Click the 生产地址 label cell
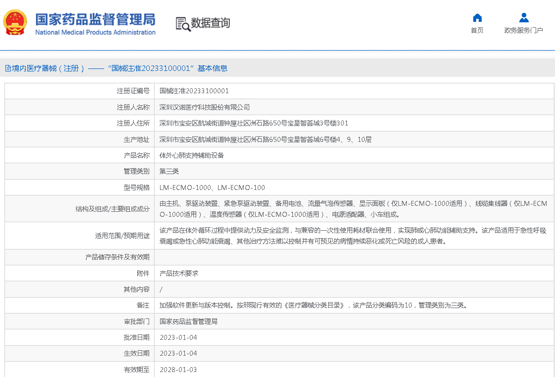The width and height of the screenshot is (555, 377). (80, 139)
